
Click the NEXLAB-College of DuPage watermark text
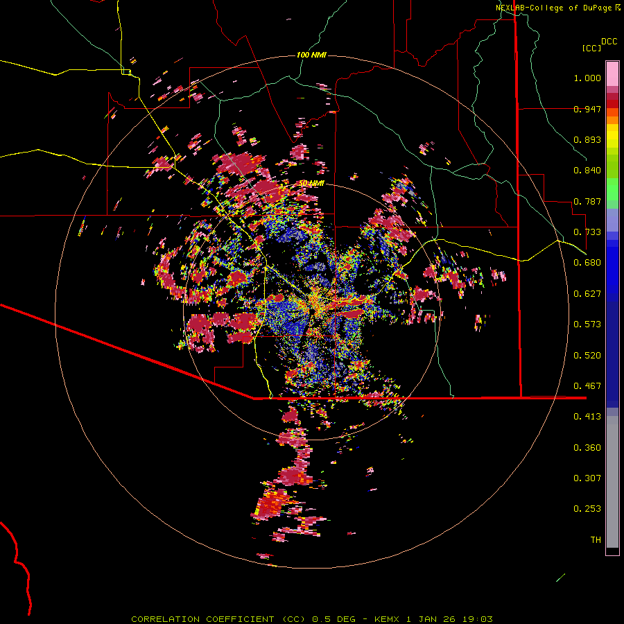tap(558, 8)
